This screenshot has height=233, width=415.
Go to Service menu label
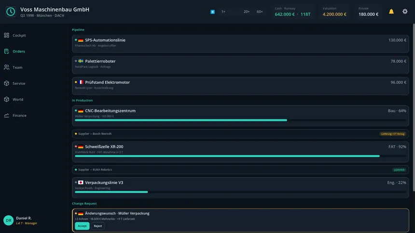coord(19,83)
